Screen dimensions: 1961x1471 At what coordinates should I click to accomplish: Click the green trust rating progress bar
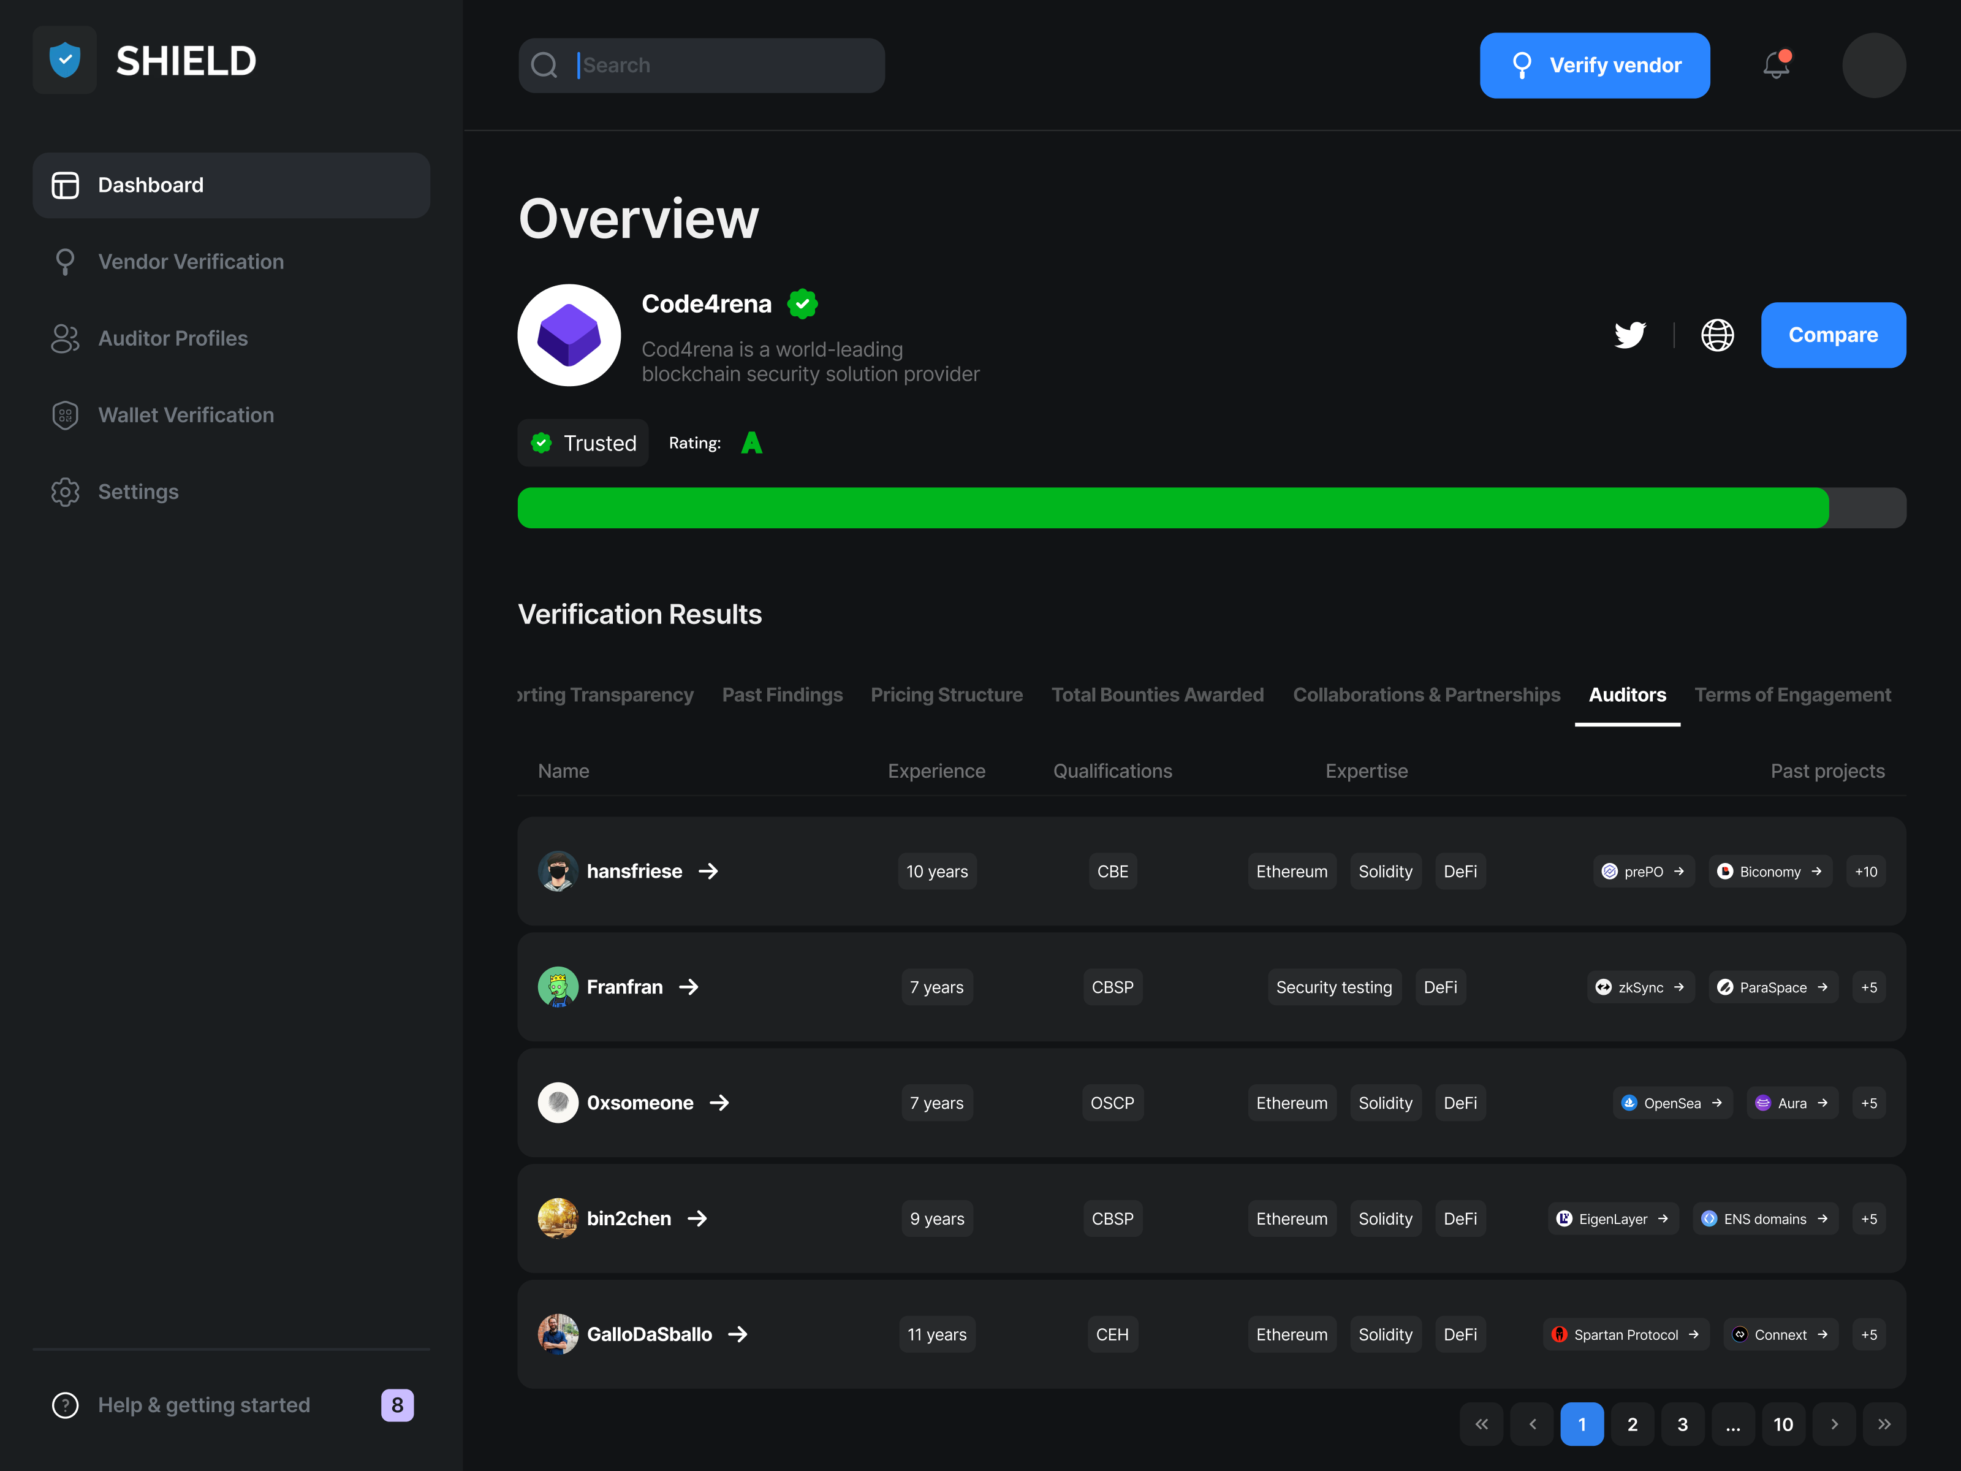click(x=1172, y=508)
